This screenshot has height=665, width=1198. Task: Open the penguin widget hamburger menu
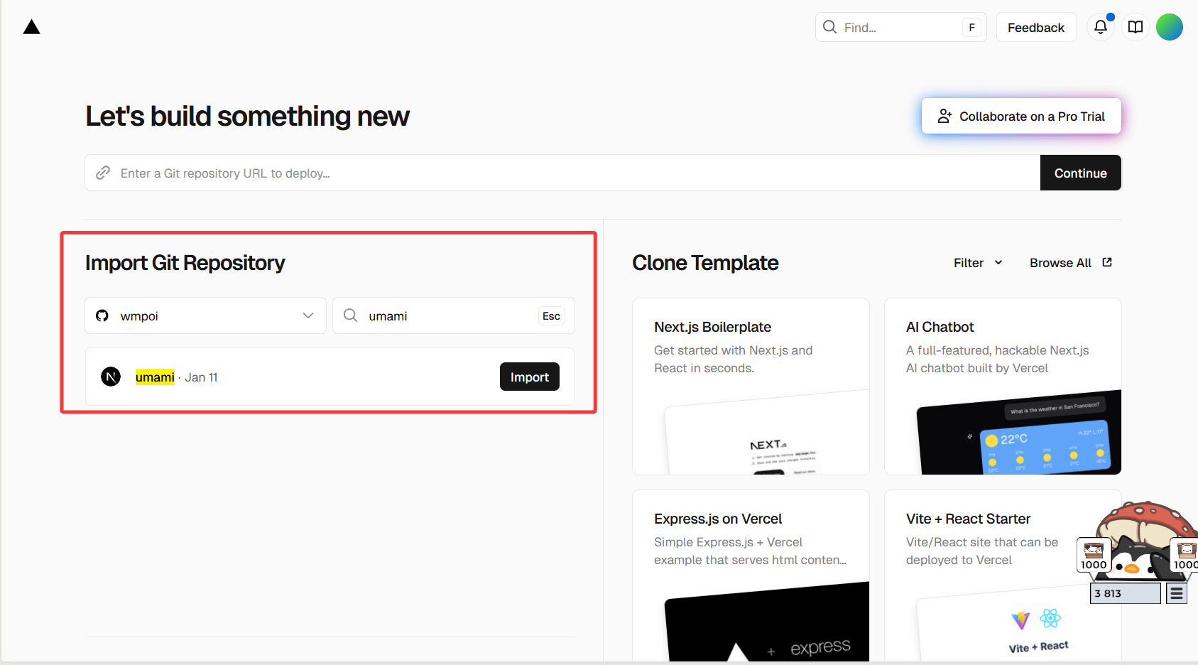coord(1177,593)
